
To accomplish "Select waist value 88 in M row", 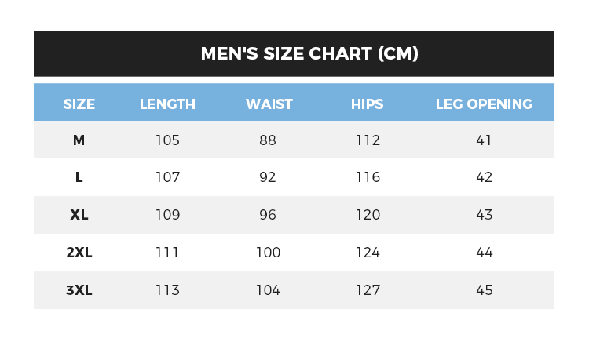I will (x=268, y=140).
